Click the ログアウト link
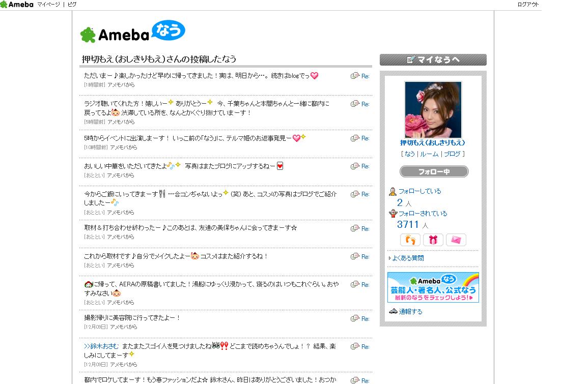 point(528,4)
